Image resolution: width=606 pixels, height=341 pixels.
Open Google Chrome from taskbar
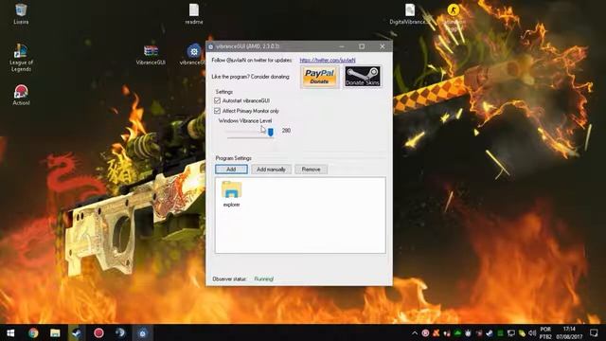[33, 332]
